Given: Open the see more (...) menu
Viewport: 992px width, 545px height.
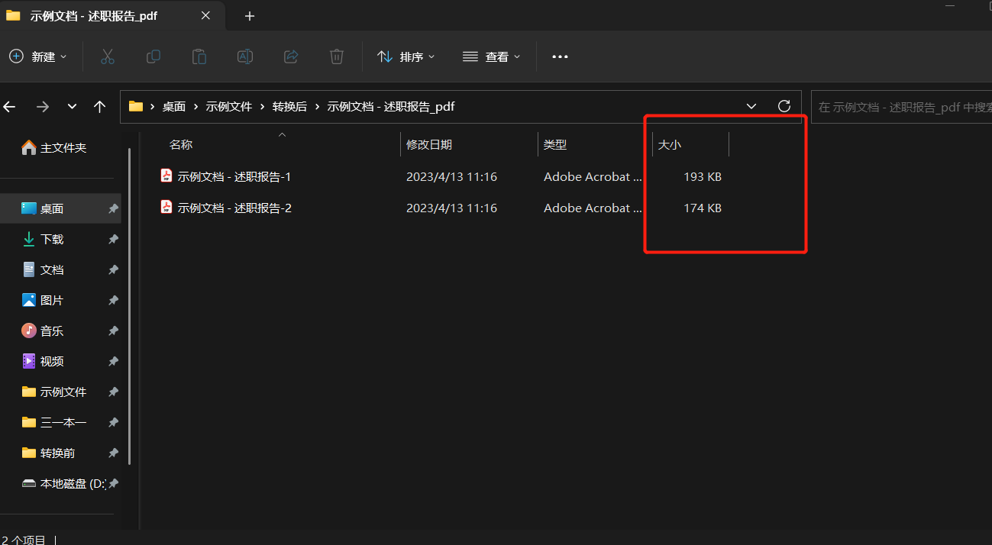Looking at the screenshot, I should coord(560,56).
